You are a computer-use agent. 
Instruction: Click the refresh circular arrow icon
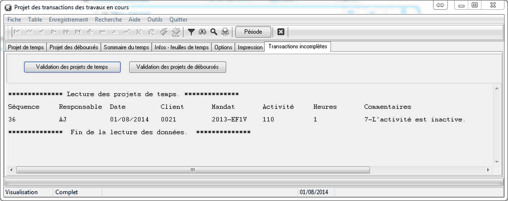(x=151, y=32)
